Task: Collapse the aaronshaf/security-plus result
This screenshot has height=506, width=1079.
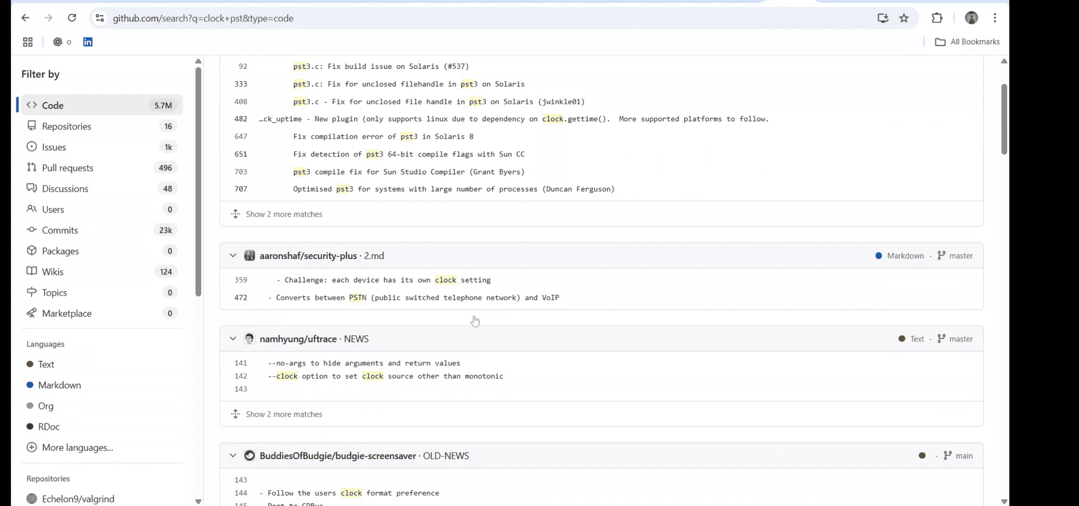Action: pos(233,255)
